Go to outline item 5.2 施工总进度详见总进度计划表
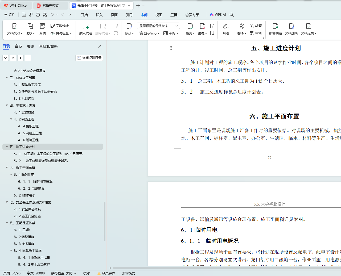This screenshot has height=276, width=341. pos(41,161)
